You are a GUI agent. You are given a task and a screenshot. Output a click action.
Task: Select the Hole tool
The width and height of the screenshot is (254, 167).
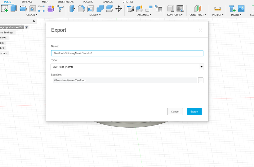tap(32, 9)
